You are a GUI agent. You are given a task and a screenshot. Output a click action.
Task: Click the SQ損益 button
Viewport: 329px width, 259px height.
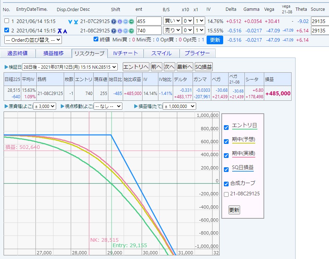click(x=203, y=67)
